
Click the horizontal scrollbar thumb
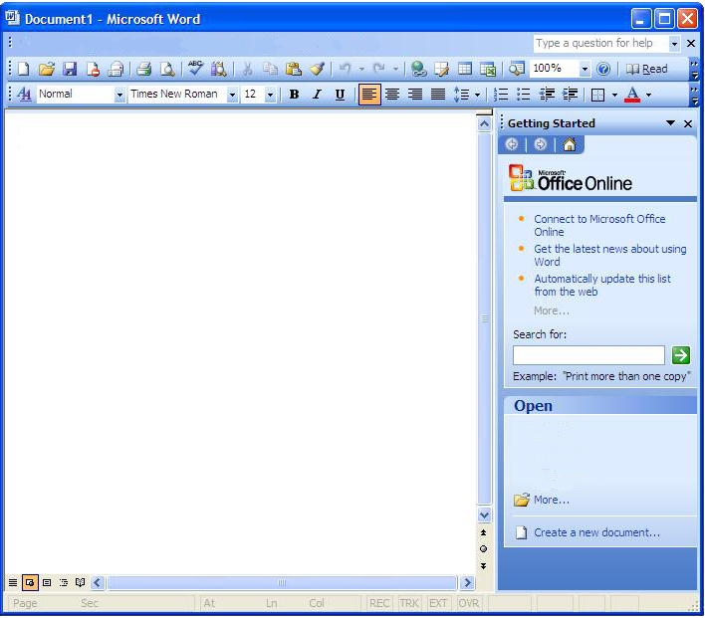[x=282, y=583]
